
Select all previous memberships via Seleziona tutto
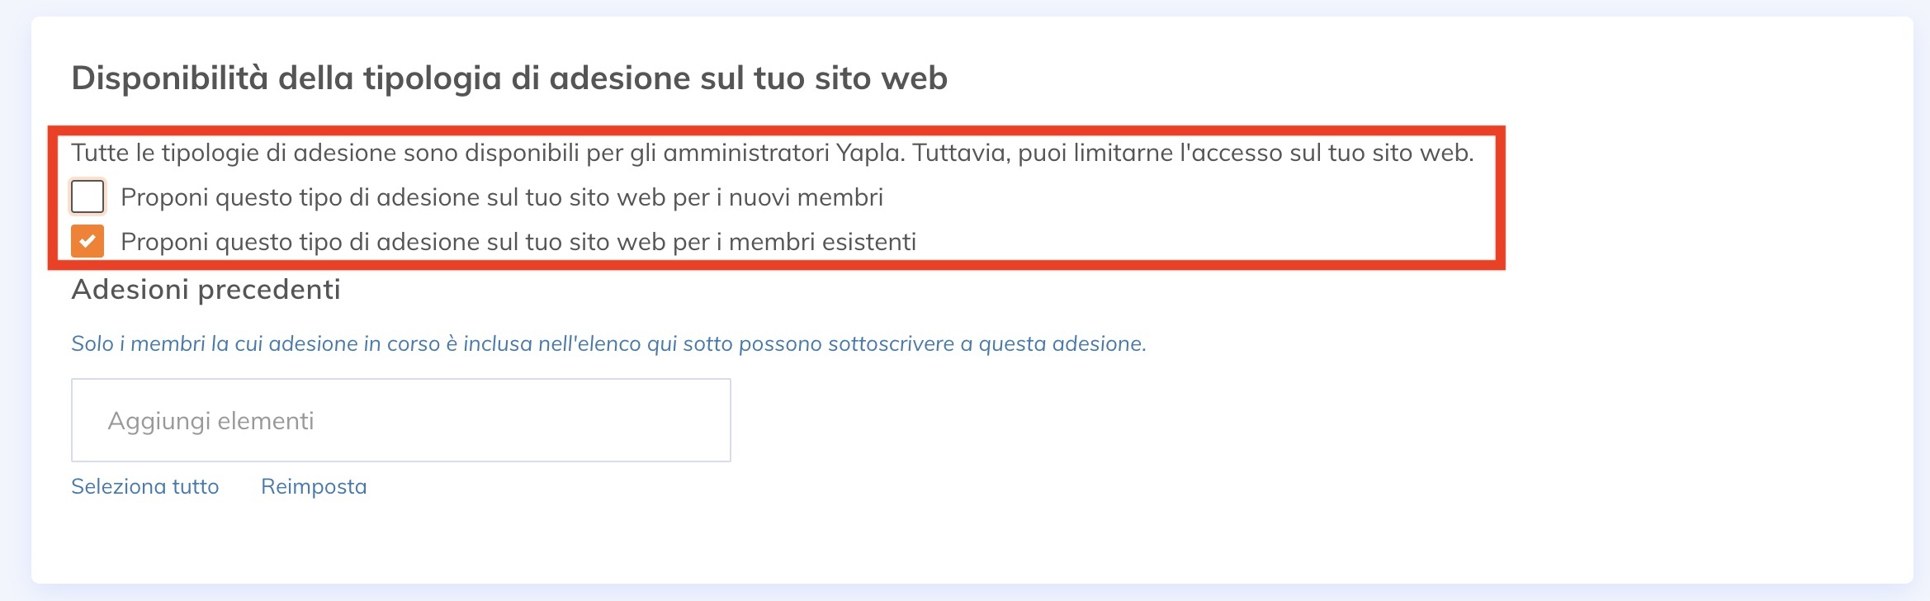click(145, 486)
